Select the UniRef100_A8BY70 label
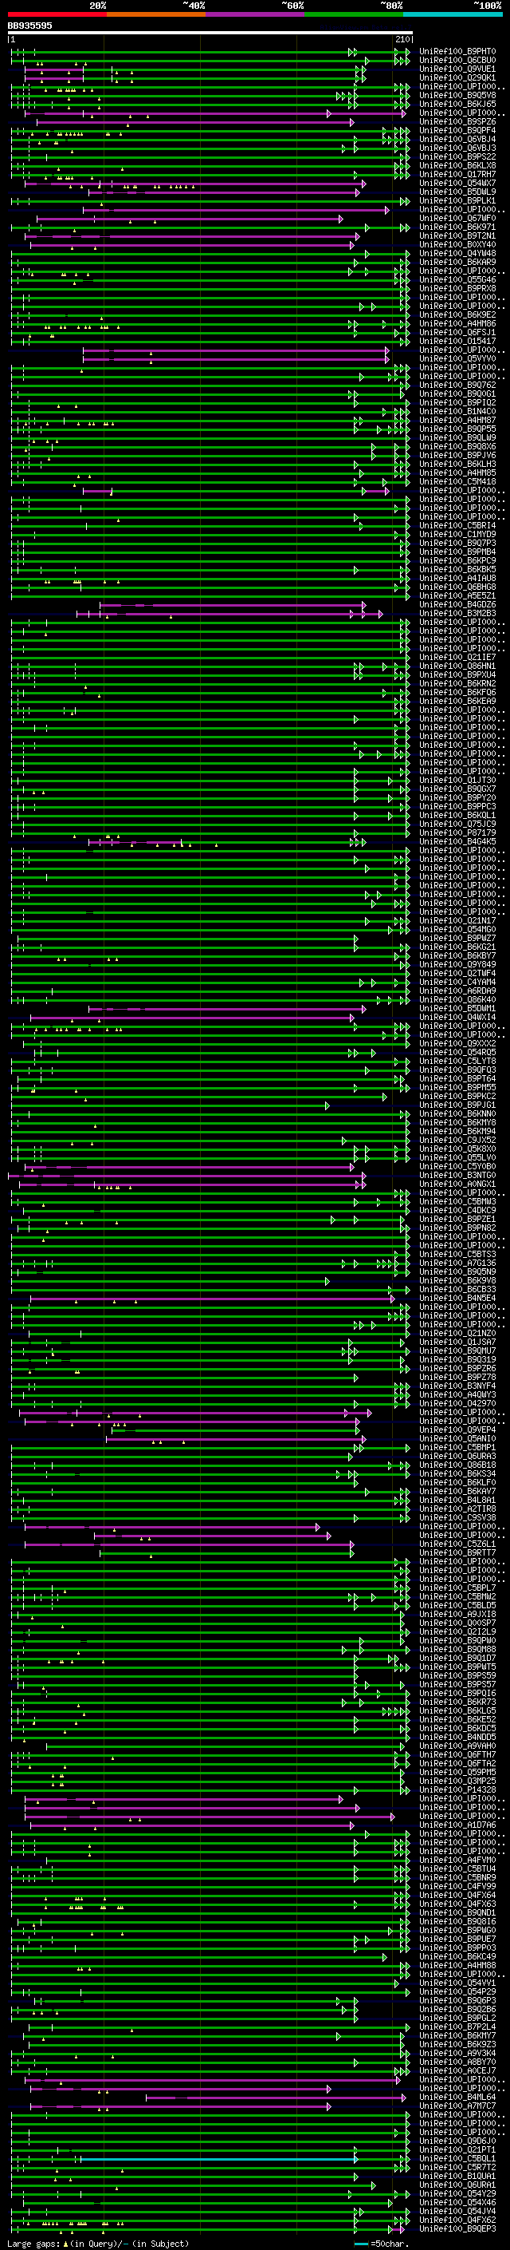 (x=457, y=2062)
